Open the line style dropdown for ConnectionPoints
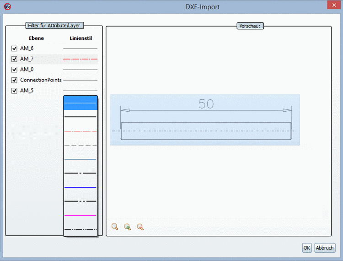Image resolution: width=343 pixels, height=261 pixels. tap(80, 80)
